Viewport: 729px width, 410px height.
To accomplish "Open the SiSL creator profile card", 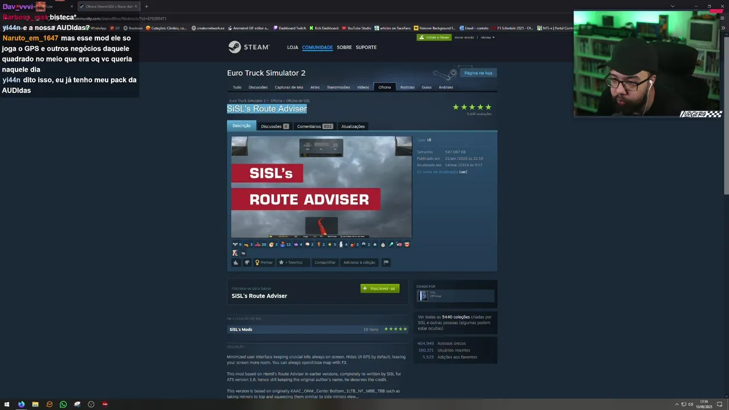I will (455, 296).
